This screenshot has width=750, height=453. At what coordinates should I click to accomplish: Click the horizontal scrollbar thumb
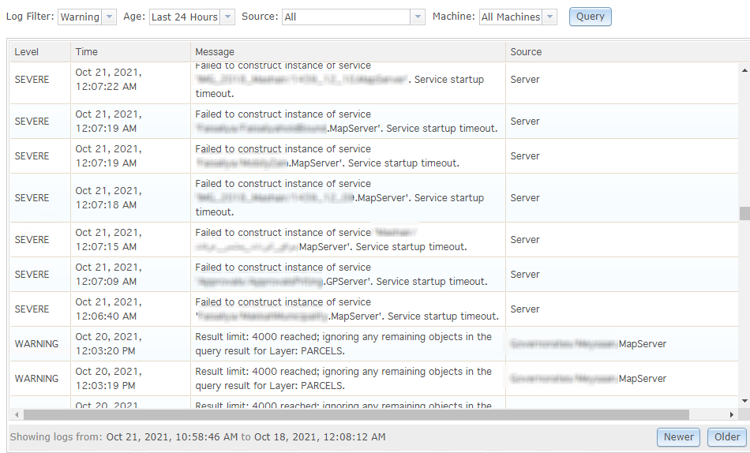(355, 414)
